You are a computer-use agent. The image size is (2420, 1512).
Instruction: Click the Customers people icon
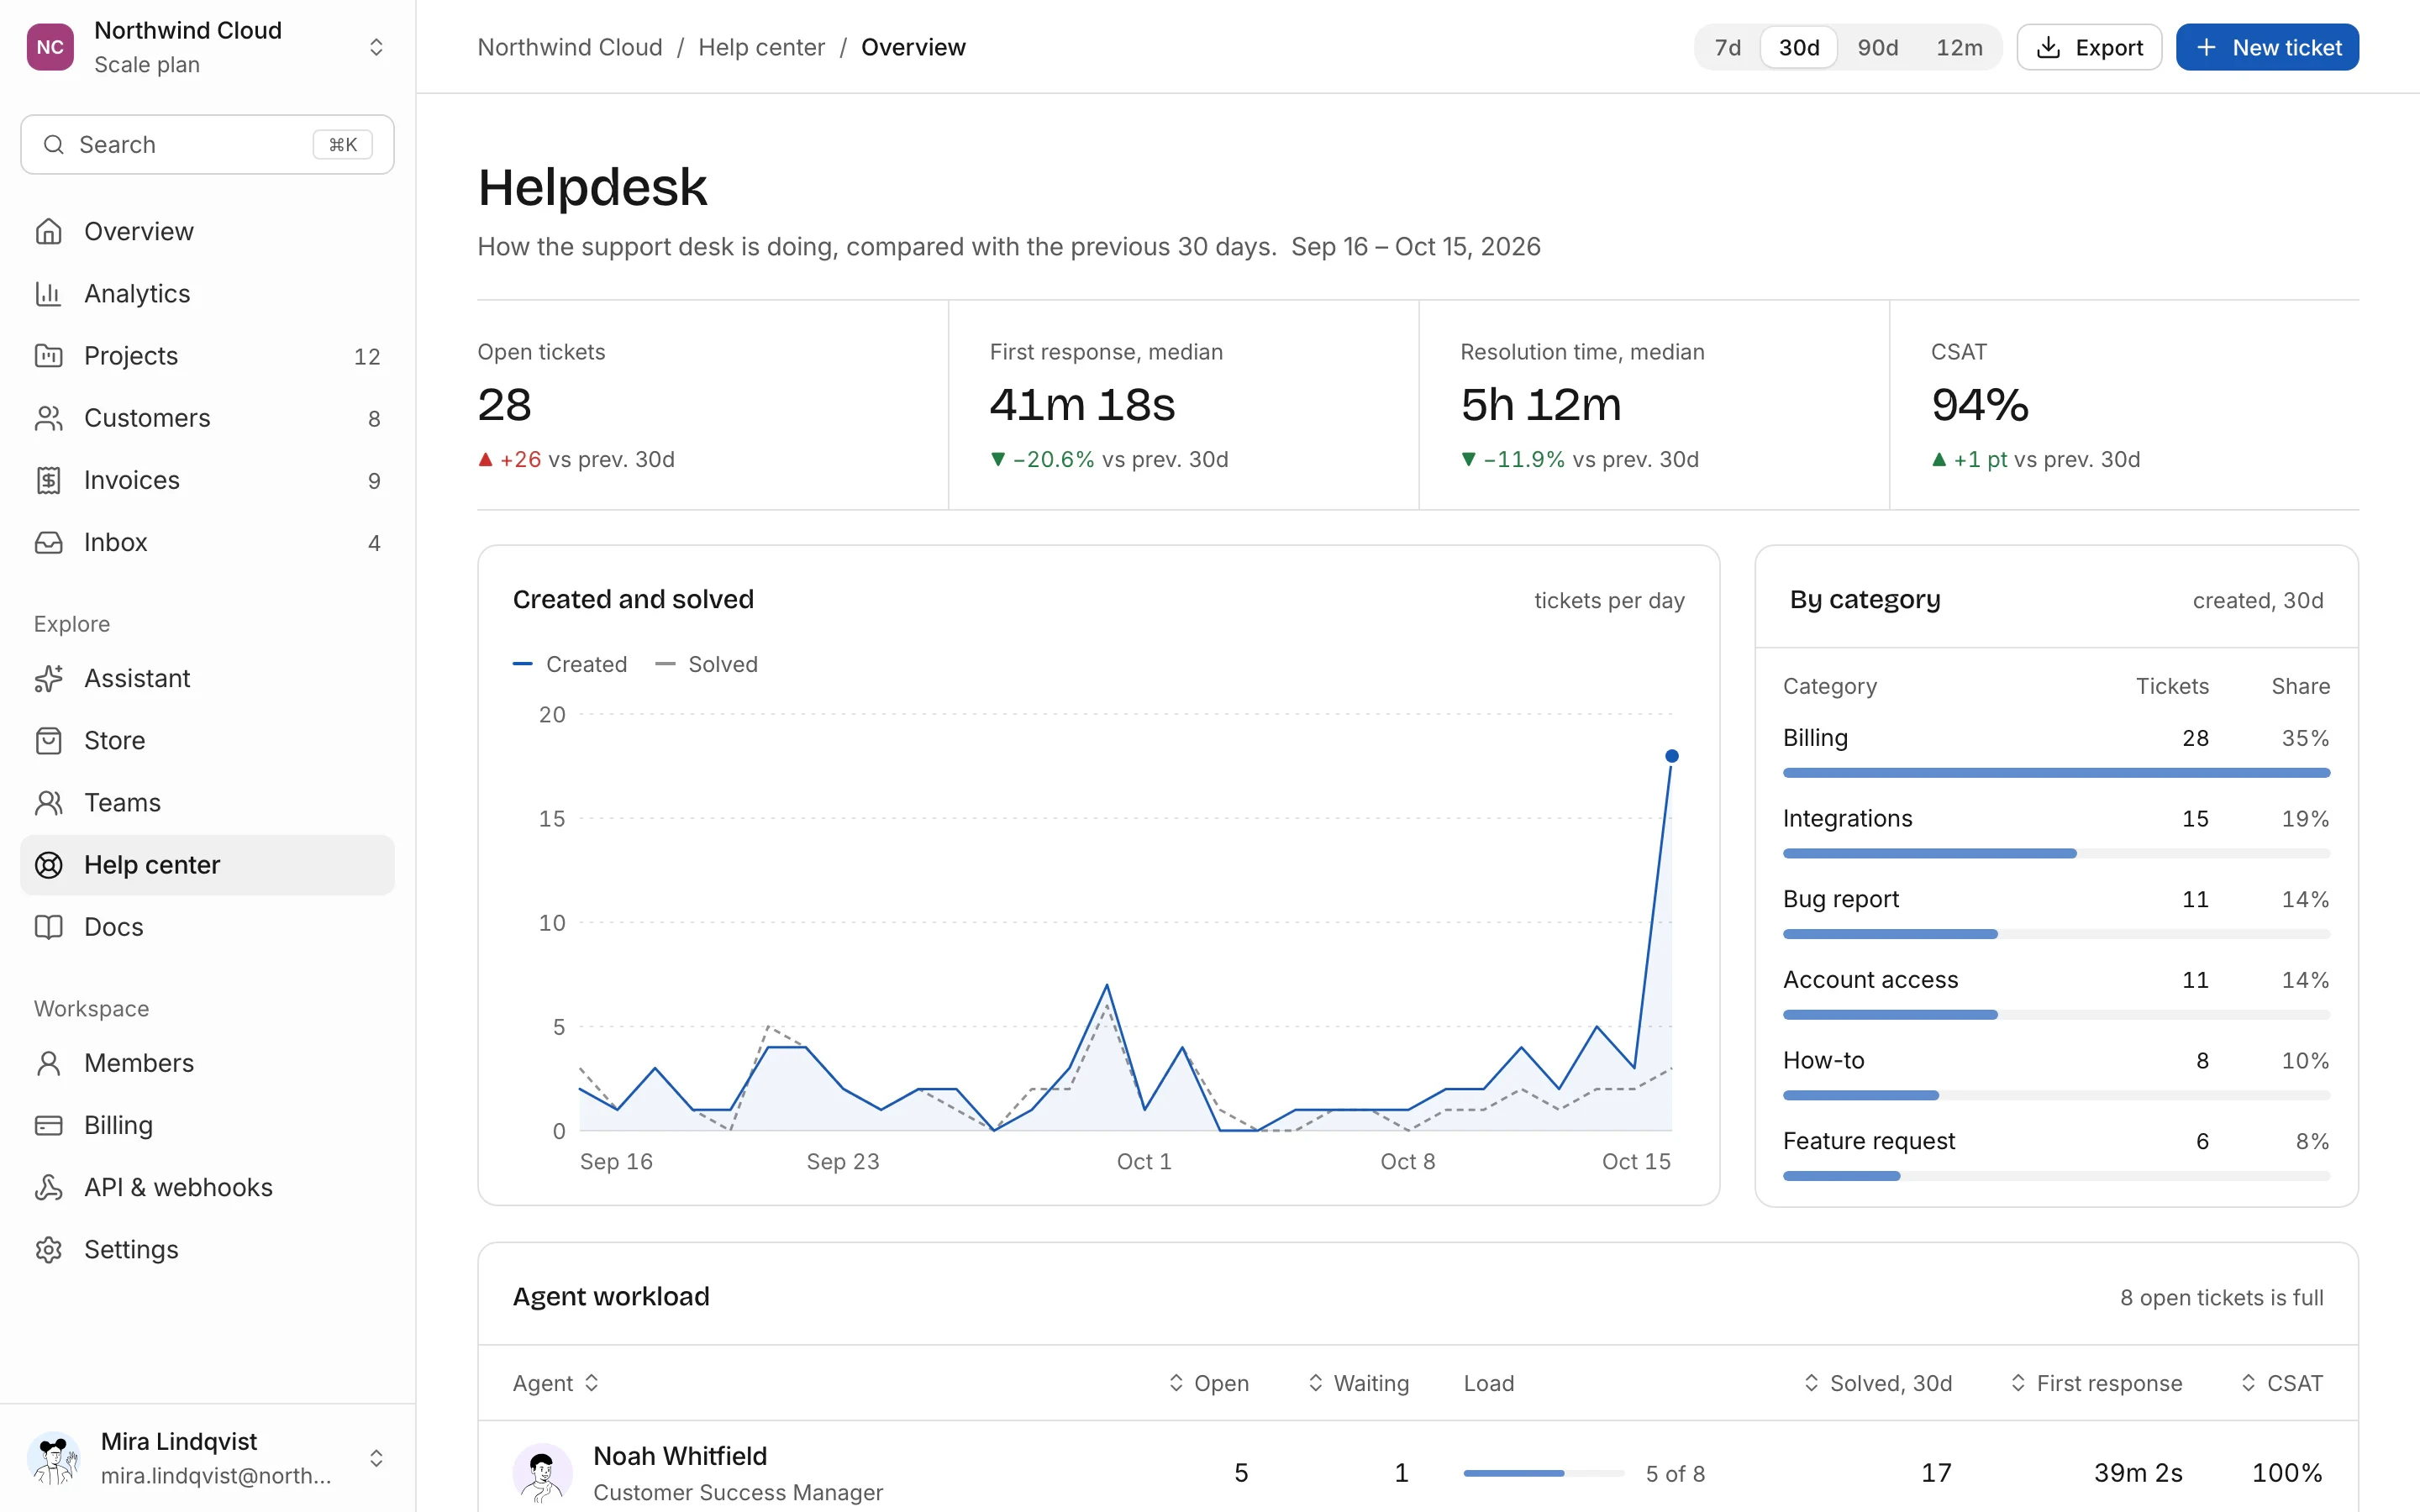pos(48,418)
